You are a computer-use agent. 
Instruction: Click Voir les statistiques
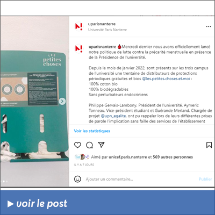tap(92, 131)
